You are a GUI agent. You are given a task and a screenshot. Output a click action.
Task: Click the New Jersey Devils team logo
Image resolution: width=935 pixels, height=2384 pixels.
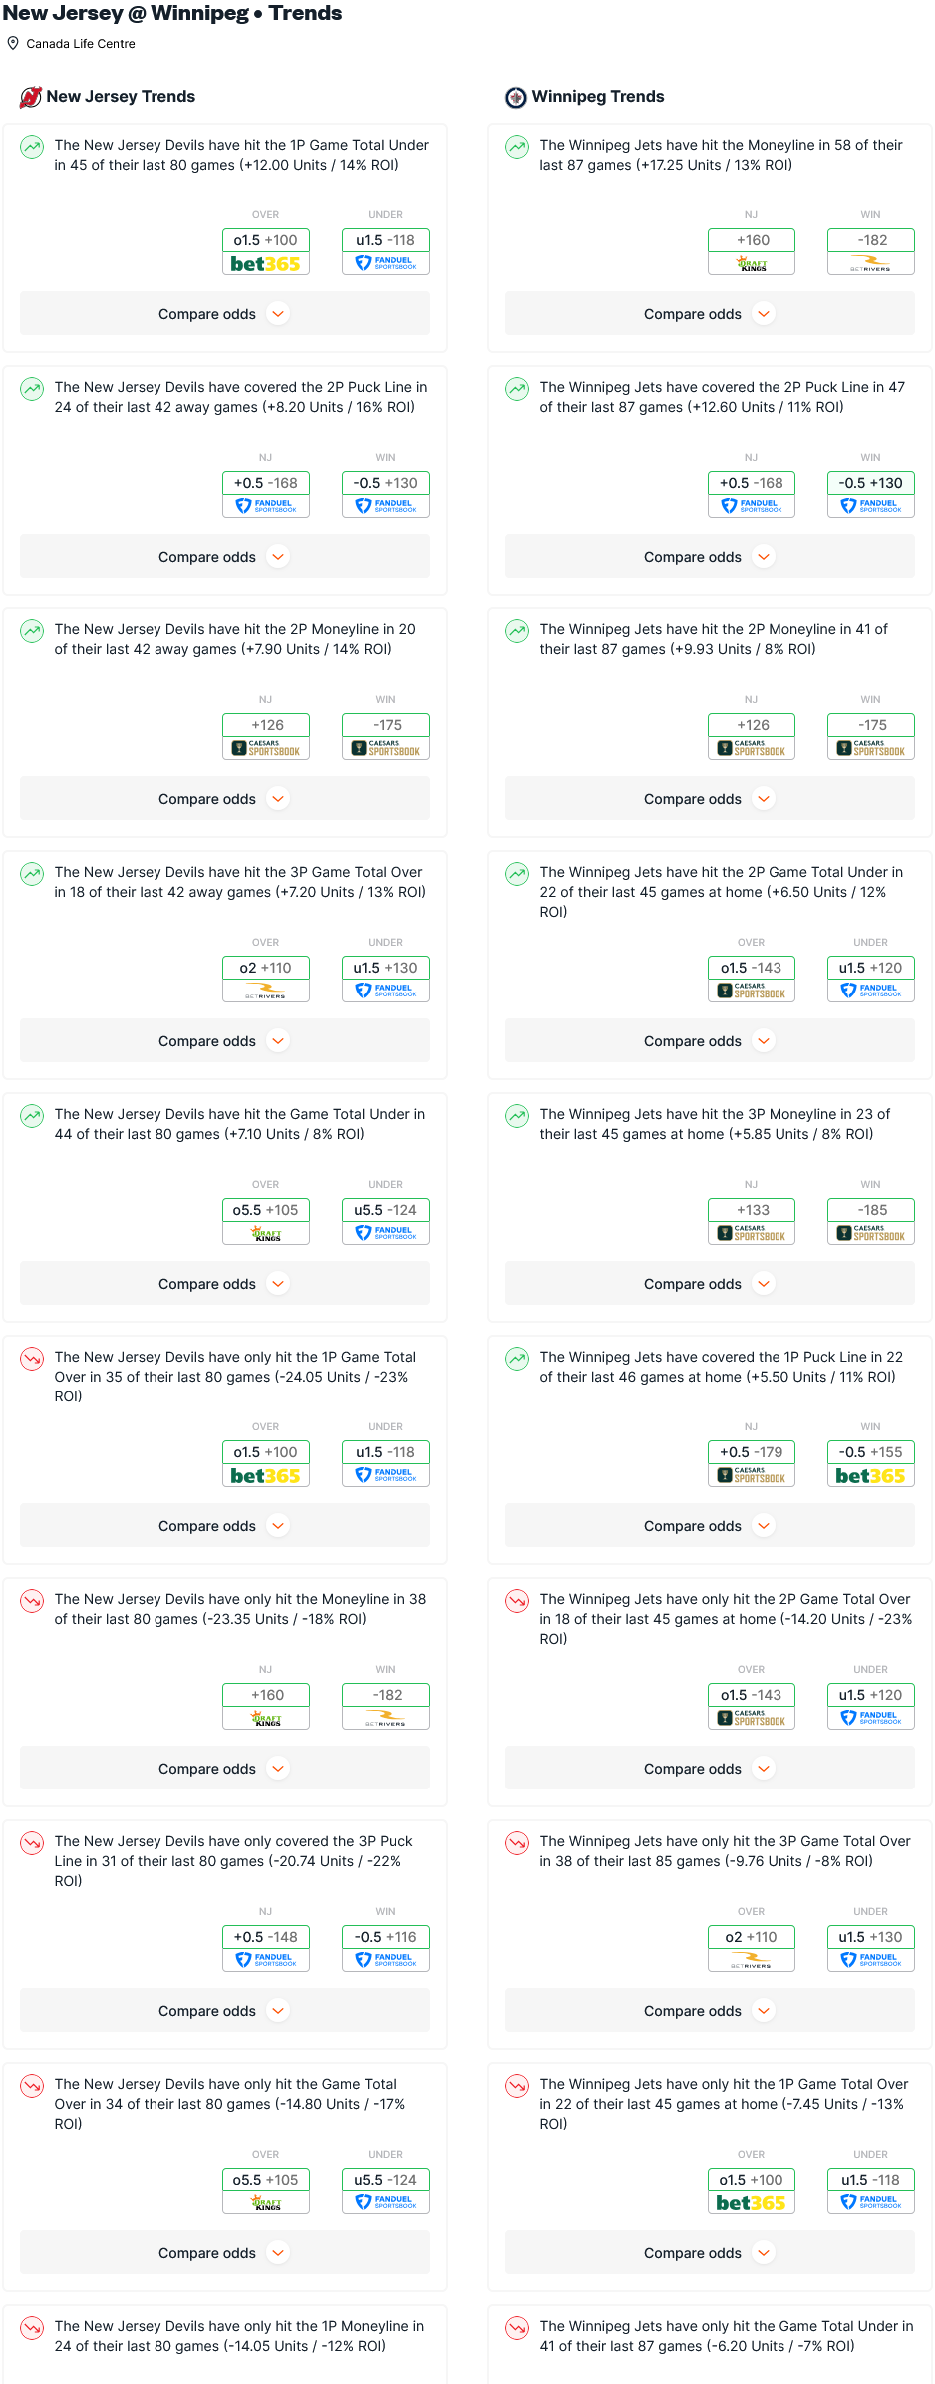(x=31, y=97)
